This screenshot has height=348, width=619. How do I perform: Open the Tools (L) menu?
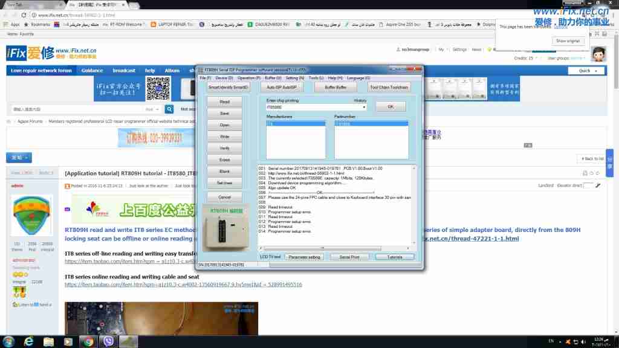tap(316, 78)
